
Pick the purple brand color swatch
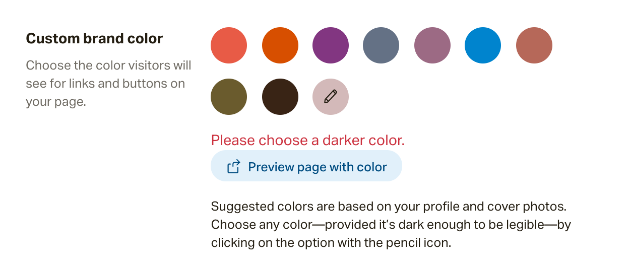(331, 45)
